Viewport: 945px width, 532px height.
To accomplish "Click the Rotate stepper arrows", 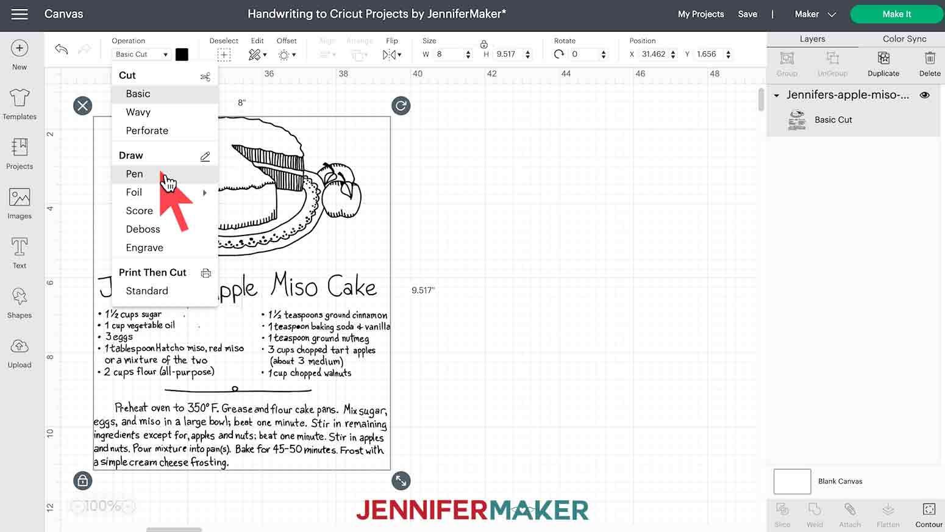I will [x=604, y=54].
